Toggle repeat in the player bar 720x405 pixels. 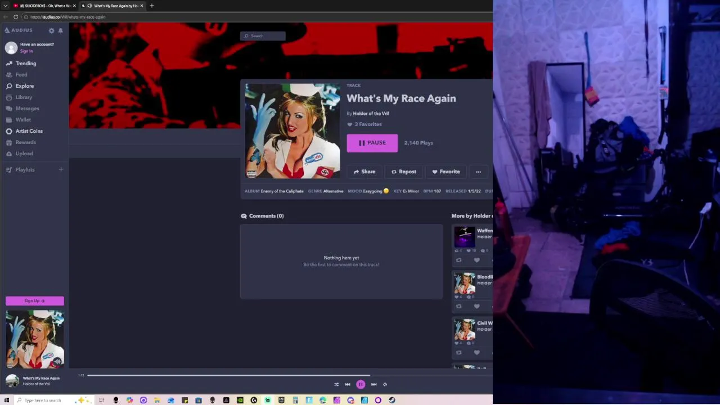(385, 385)
